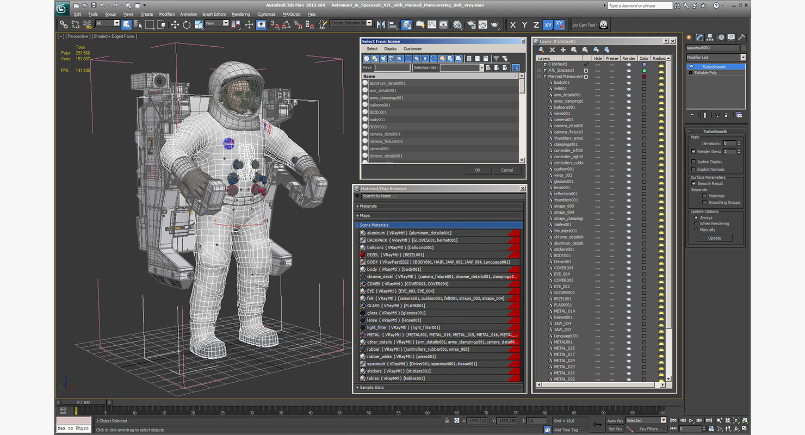Open the selection filter All dropdown
The height and width of the screenshot is (435, 805).
pos(108,23)
